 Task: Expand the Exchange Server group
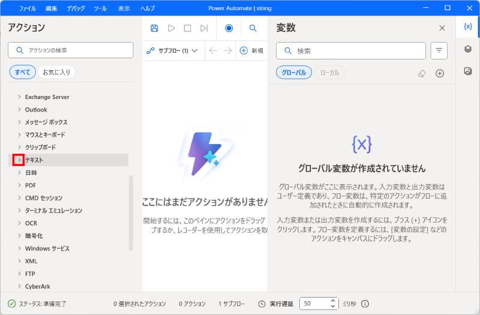pos(20,97)
